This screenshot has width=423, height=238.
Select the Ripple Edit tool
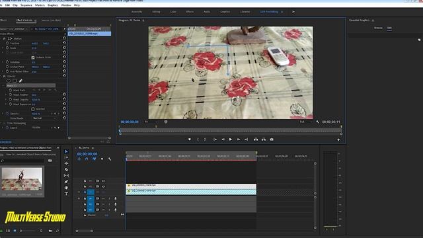(x=66, y=163)
